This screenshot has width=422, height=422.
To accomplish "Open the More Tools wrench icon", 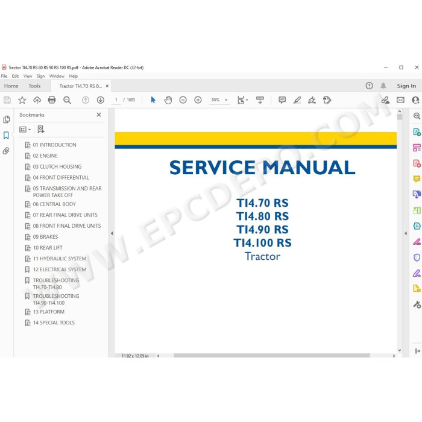I will (417, 304).
